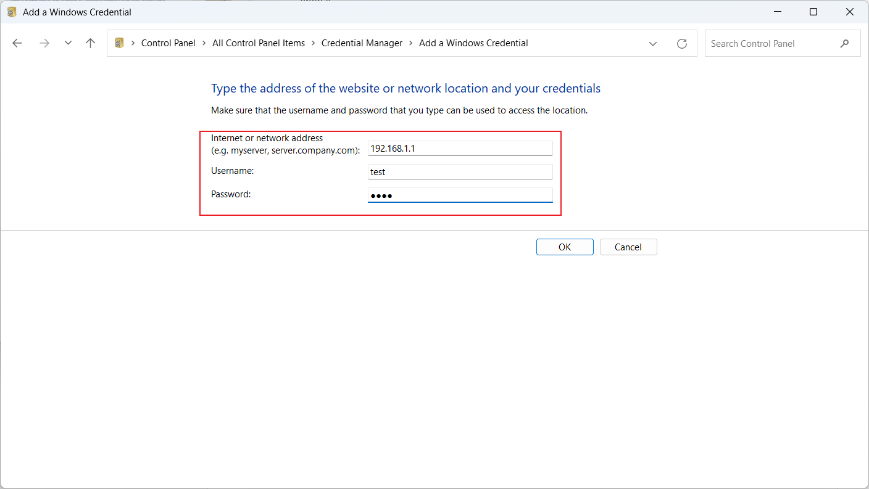The width and height of the screenshot is (869, 489).
Task: Open All Control Panel Items from breadcrumb
Action: tap(259, 43)
